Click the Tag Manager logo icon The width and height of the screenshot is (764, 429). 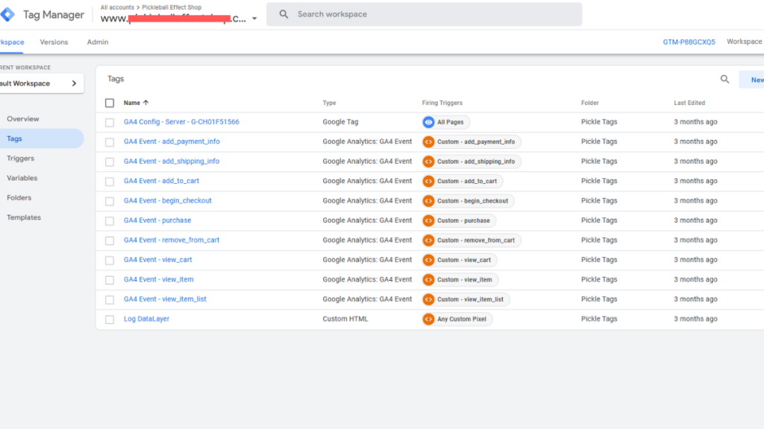pyautogui.click(x=7, y=15)
